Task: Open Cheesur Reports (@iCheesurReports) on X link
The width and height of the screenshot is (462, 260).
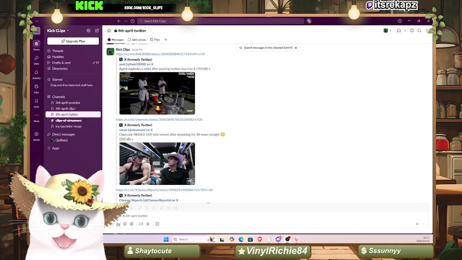Action: tap(149, 200)
